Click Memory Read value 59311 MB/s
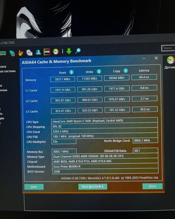175x219 pixels. (63, 79)
